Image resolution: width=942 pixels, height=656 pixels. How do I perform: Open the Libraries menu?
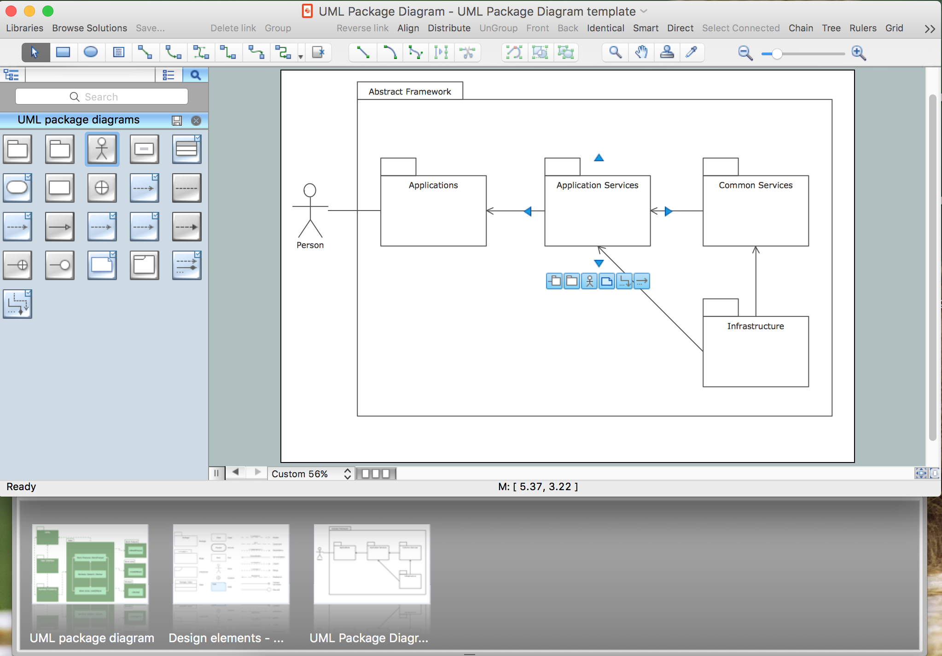pos(25,28)
